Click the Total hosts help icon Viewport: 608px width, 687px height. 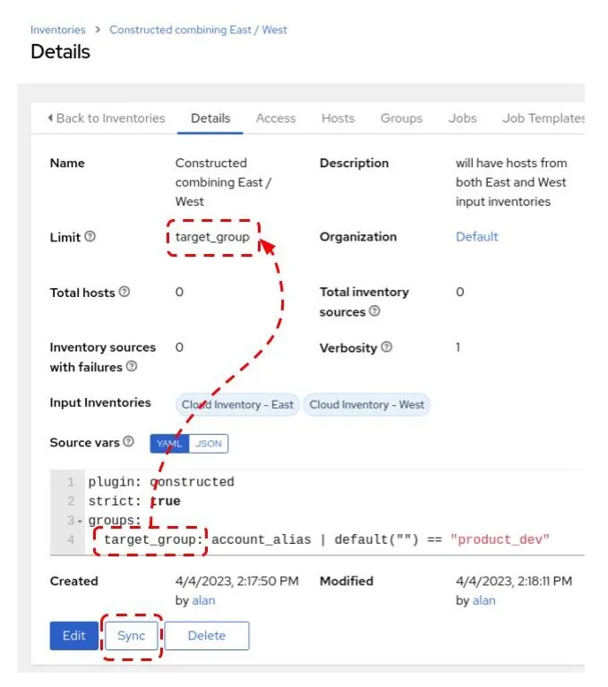[x=124, y=293]
